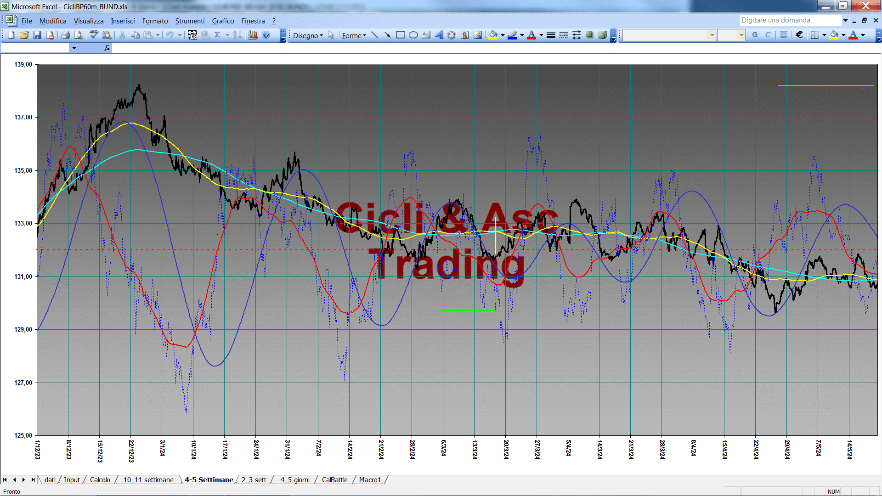Click the Paste clipboard icon
This screenshot has width=882, height=496.
(x=148, y=35)
